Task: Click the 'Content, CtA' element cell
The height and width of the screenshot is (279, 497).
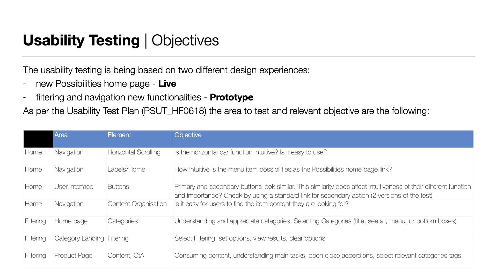Action: [126, 255]
